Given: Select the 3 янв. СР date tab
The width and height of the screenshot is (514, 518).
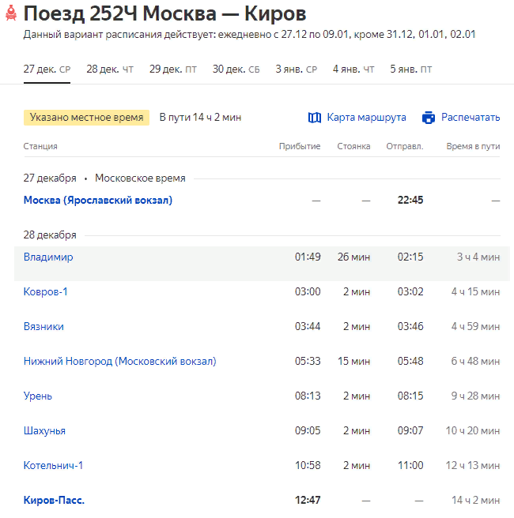Looking at the screenshot, I should pyautogui.click(x=296, y=69).
